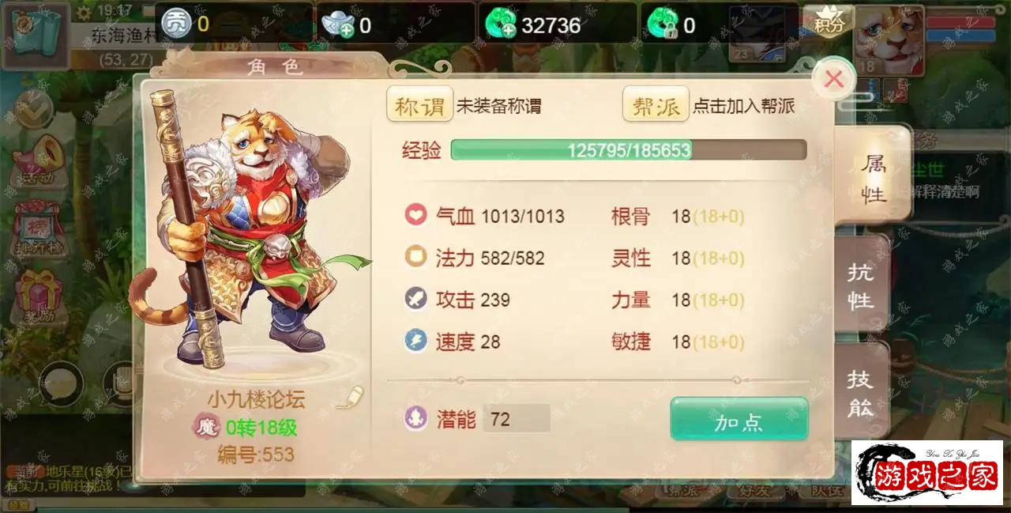This screenshot has width=1011, height=513.
Task: Open the map scroll icon in the top-left corner
Action: (x=34, y=36)
